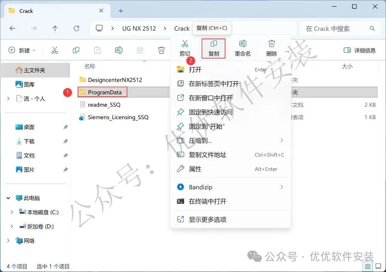The image size is (386, 272).
Task: Choose 固定到快速访问
Action: 231,112
